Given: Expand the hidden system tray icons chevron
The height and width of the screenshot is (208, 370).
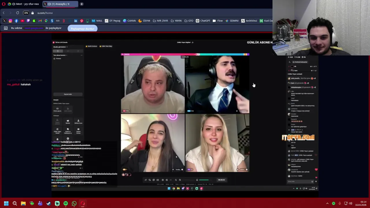Looking at the screenshot, I should coord(327,203).
